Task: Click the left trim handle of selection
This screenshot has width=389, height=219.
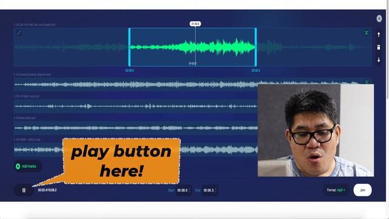Action: click(129, 47)
